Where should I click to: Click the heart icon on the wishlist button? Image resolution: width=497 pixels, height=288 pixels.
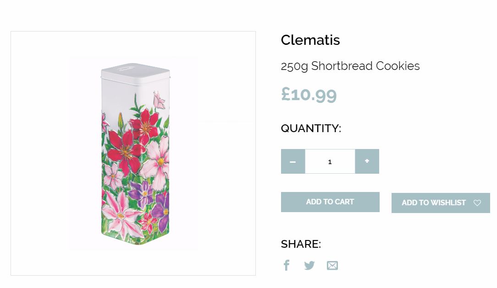click(477, 203)
